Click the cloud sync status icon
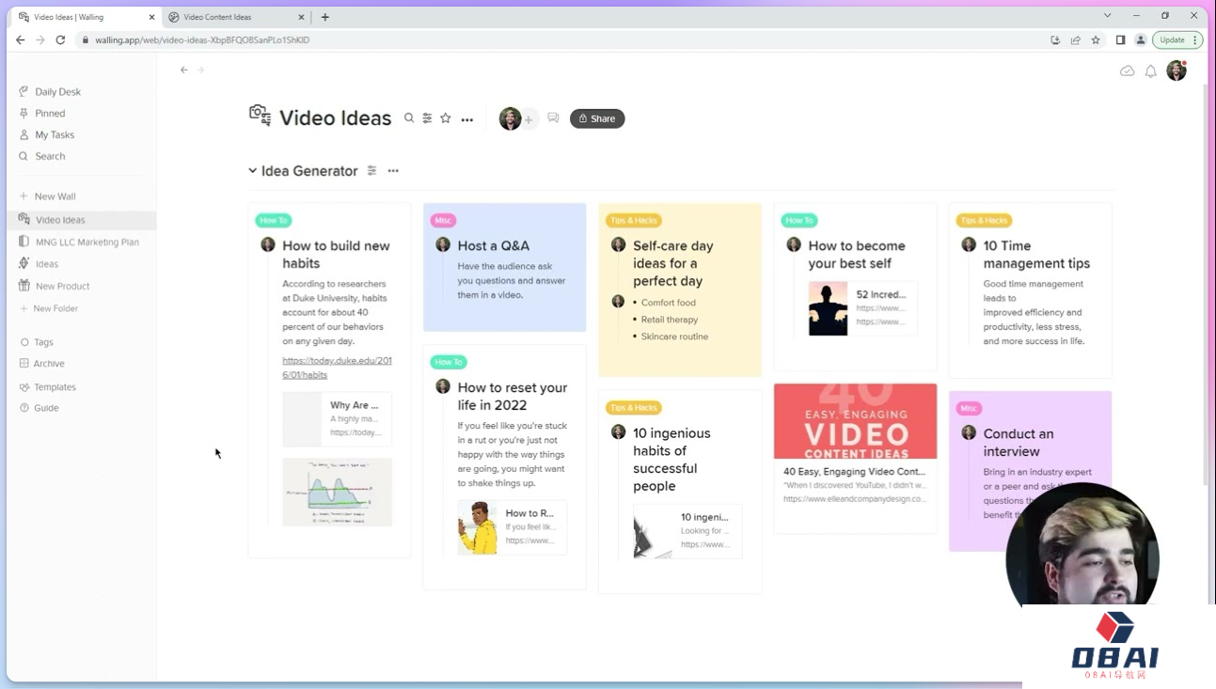This screenshot has height=689, width=1216. click(1127, 71)
